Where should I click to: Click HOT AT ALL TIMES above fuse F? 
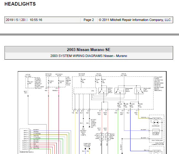28,76
